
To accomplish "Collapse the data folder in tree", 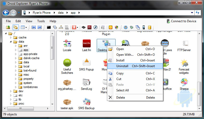I will click(11, 42).
